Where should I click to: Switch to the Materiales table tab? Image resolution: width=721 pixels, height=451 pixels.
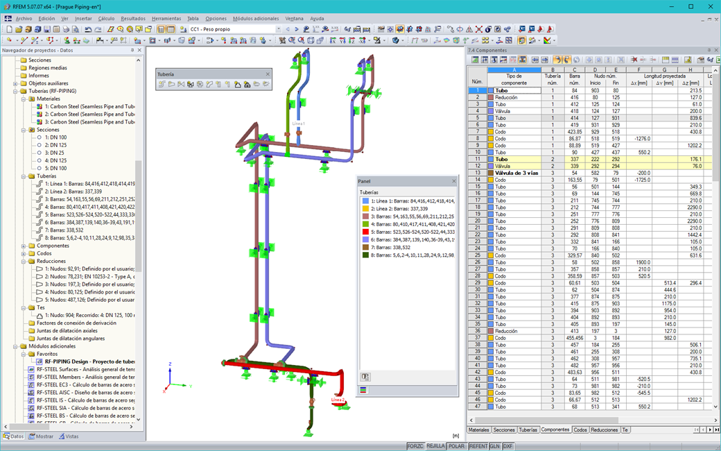click(x=478, y=429)
